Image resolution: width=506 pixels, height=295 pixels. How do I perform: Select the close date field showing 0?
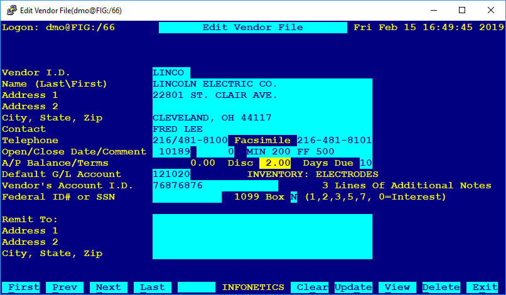pos(215,152)
